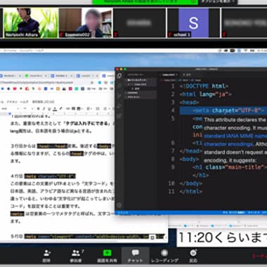Open Zoom reactions
Image resolution: width=267 pixels, height=267 pixels.
pos(193,256)
